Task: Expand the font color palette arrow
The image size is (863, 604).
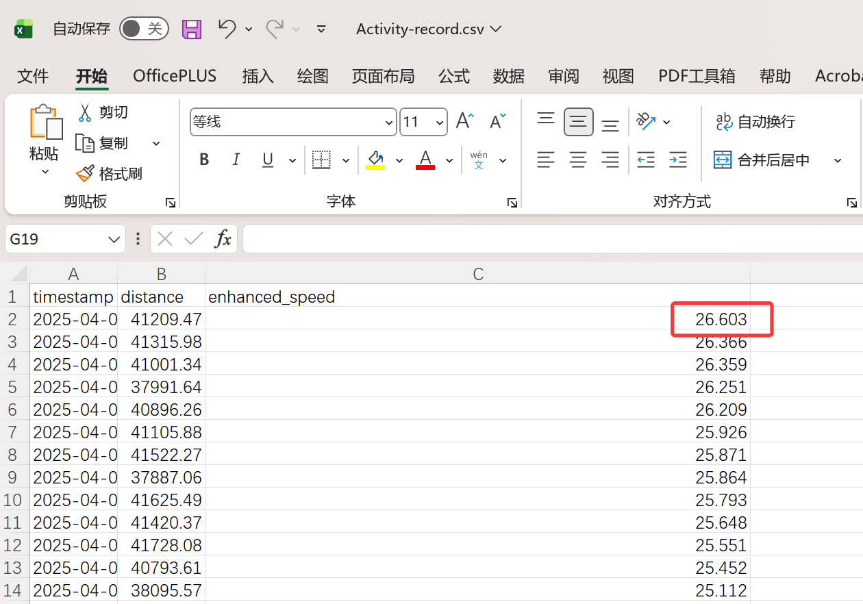Action: 449,160
